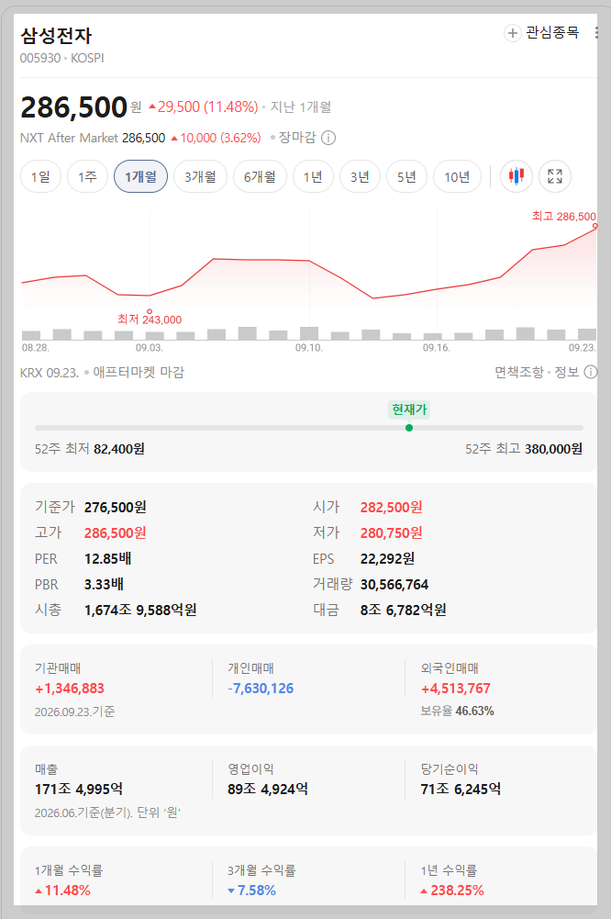Click the 매출 171조 4,995억 figure

pyautogui.click(x=79, y=790)
